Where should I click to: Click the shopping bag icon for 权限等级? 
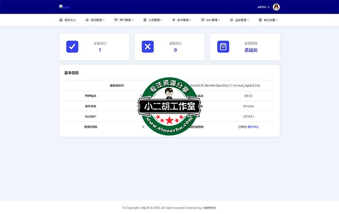(x=223, y=47)
